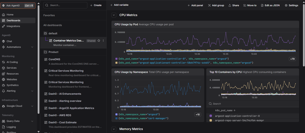Open the Synthetics menu item
Image resolution: width=305 pixels, height=133 pixels.
pos(18,85)
